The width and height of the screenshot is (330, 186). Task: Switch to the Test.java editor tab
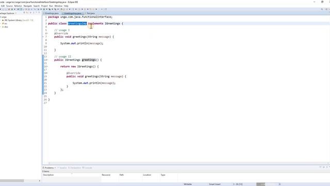point(91,13)
